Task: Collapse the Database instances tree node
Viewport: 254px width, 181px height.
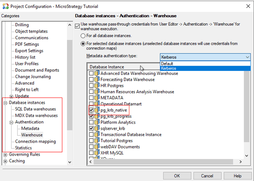Action: point(5,103)
